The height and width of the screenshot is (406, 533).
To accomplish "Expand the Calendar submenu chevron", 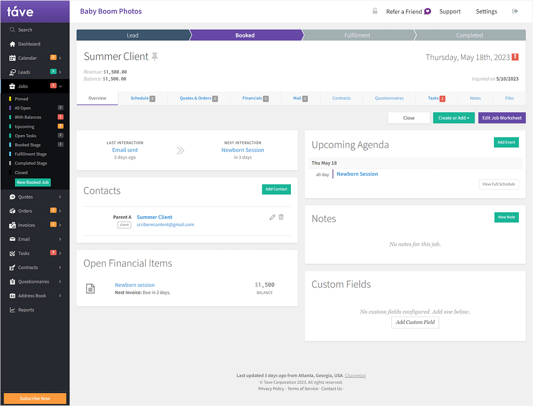I will [60, 58].
